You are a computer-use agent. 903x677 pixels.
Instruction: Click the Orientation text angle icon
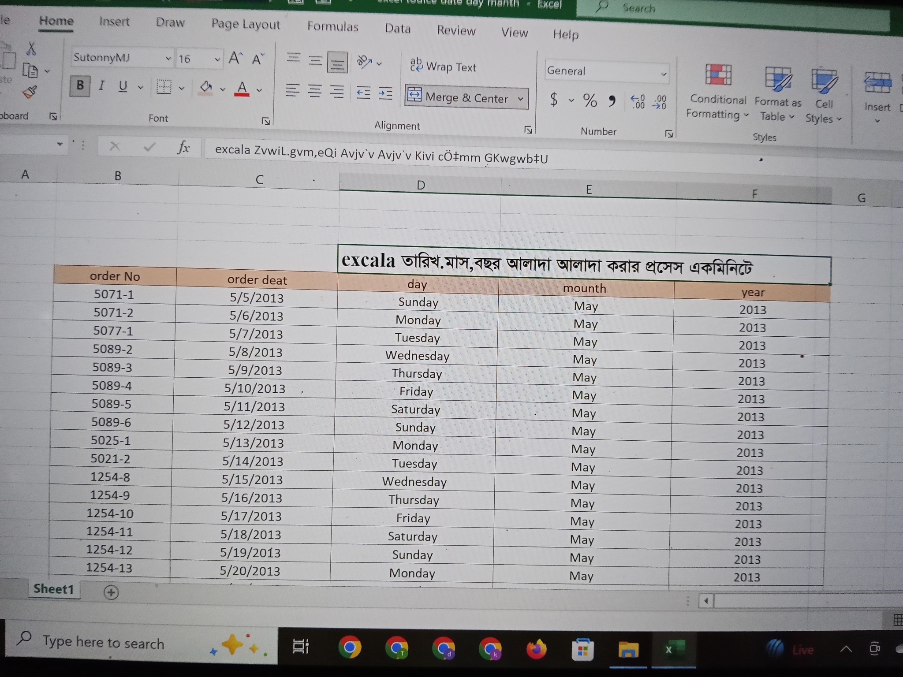tap(364, 62)
